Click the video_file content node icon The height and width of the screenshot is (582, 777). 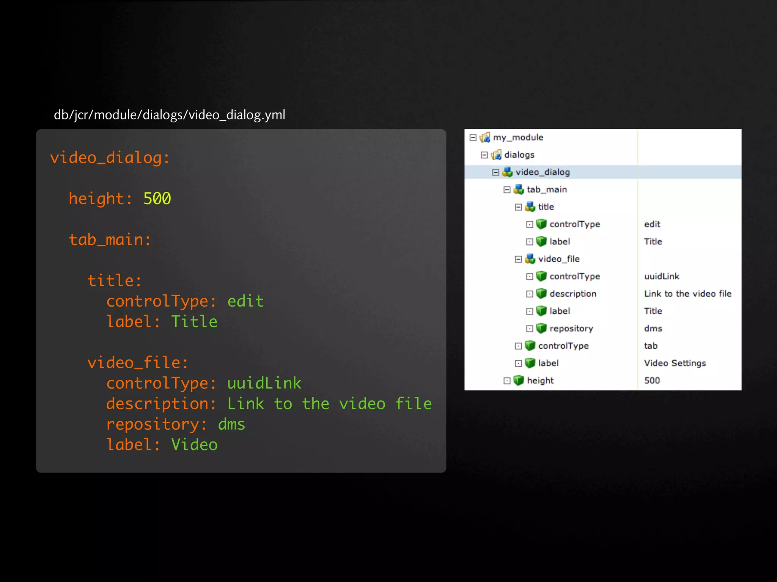click(530, 259)
